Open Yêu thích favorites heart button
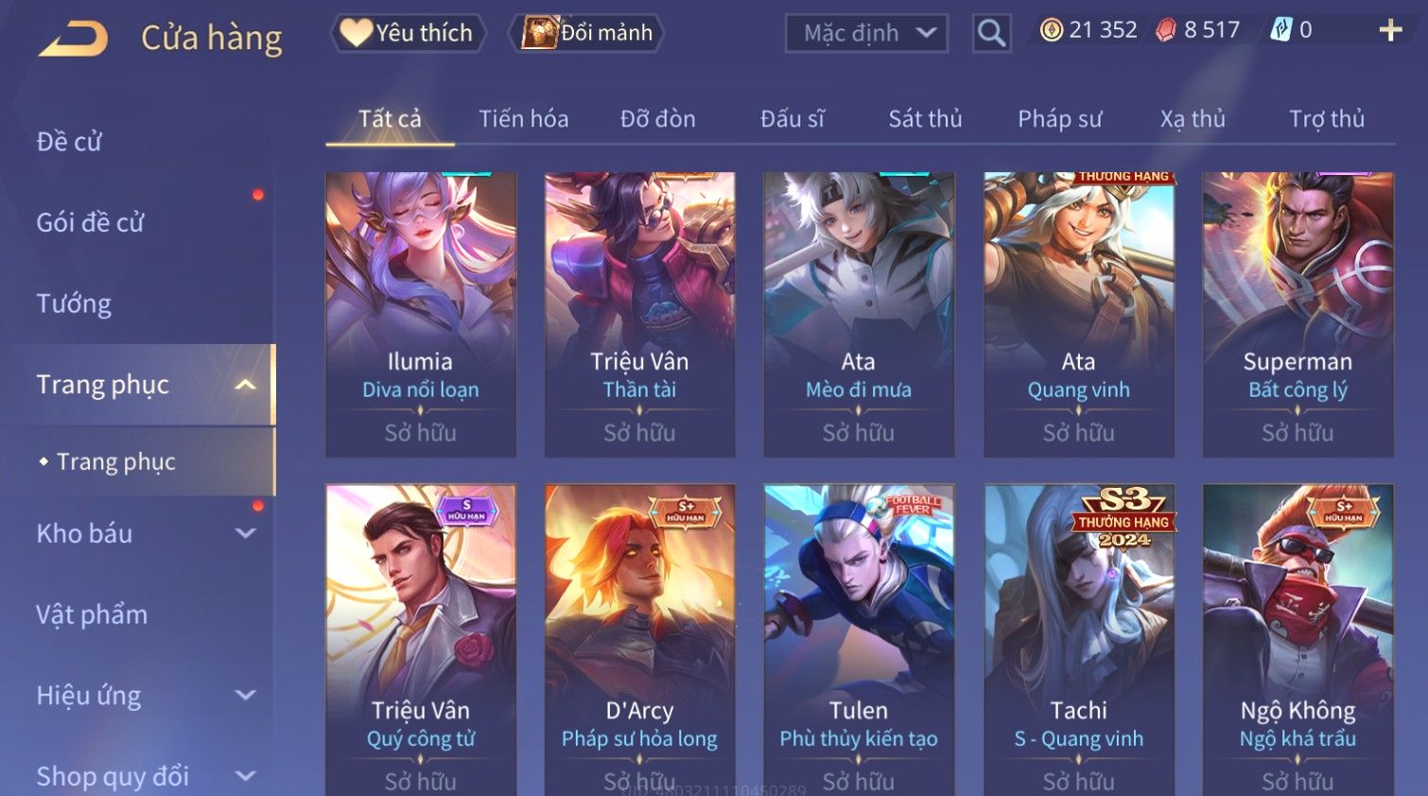This screenshot has height=796, width=1428. pos(408,33)
